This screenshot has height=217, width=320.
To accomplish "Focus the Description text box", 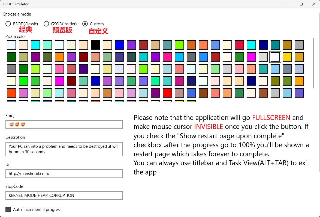I will tap(64, 149).
